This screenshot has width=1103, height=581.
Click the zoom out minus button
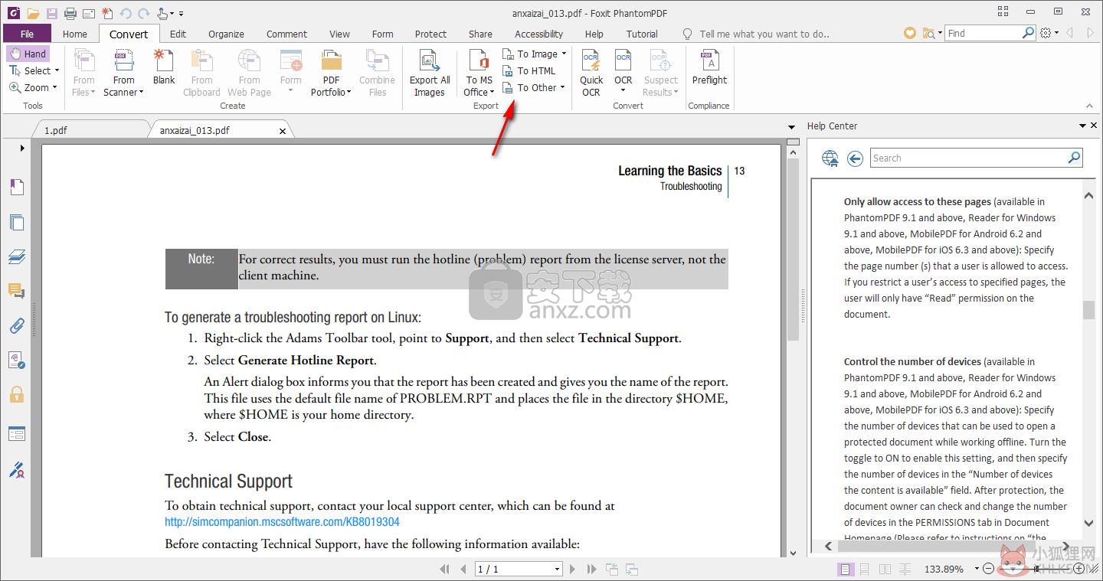pos(988,569)
